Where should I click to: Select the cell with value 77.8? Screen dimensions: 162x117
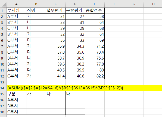click(x=95, y=64)
